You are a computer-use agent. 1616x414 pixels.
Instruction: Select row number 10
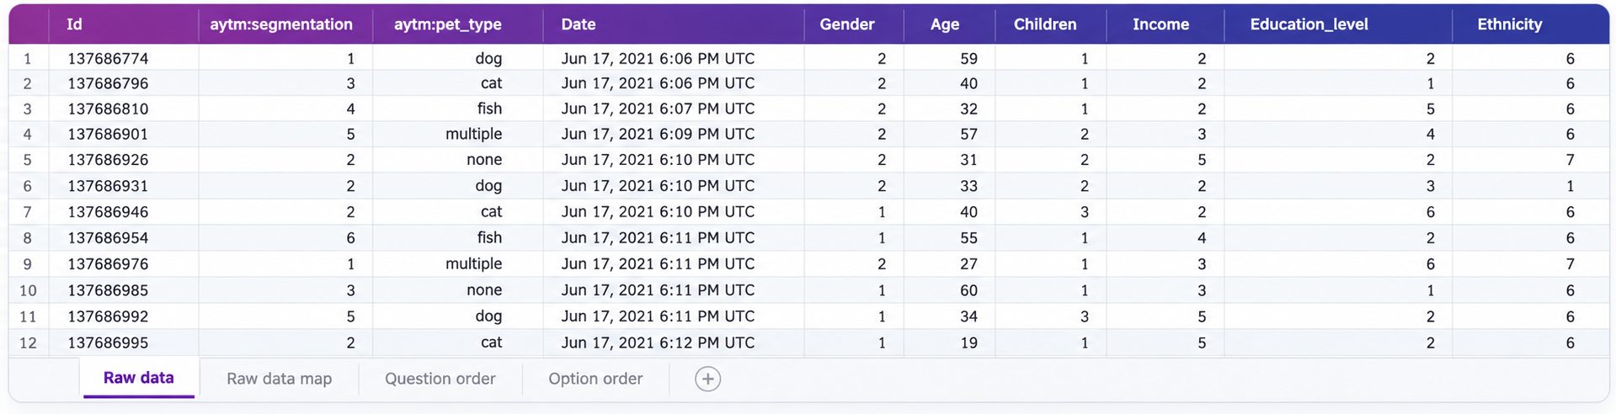pos(28,290)
